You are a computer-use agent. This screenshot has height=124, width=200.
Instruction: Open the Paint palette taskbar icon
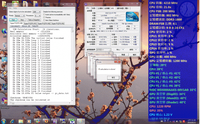coord(81,121)
